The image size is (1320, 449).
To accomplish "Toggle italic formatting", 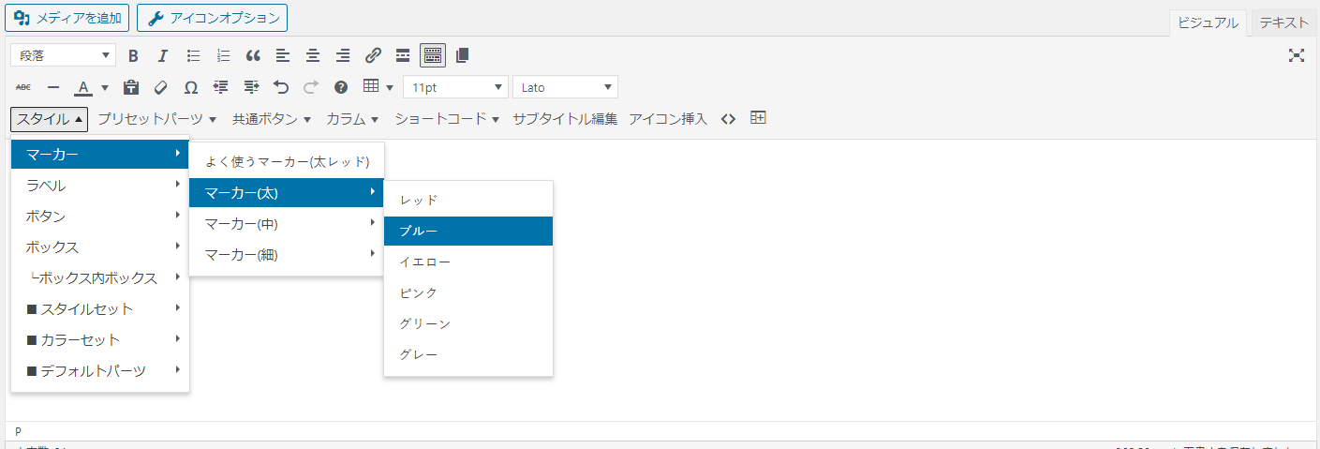I will tap(162, 55).
